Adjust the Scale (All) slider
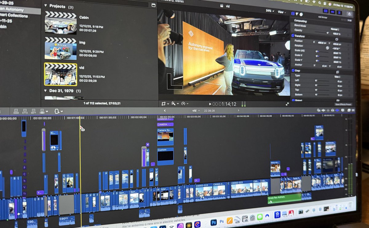This screenshot has height=228, width=369. pyautogui.click(x=322, y=51)
